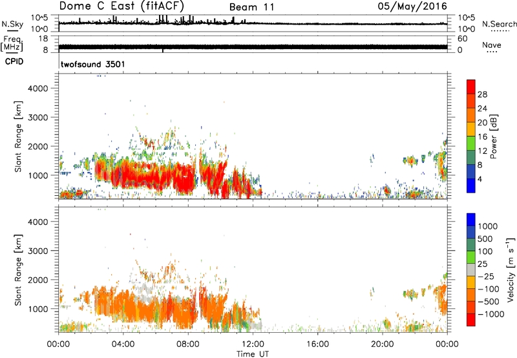Select the 'Beam 11' label
517x358 pixels.
[x=252, y=7]
